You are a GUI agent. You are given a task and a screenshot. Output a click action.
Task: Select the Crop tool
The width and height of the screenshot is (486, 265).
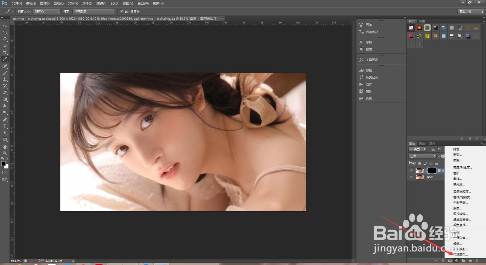(5, 53)
